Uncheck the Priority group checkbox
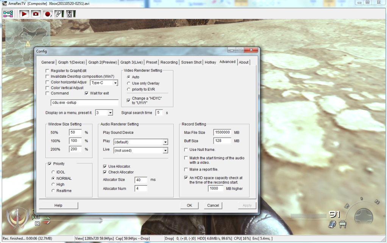 pos(50,164)
